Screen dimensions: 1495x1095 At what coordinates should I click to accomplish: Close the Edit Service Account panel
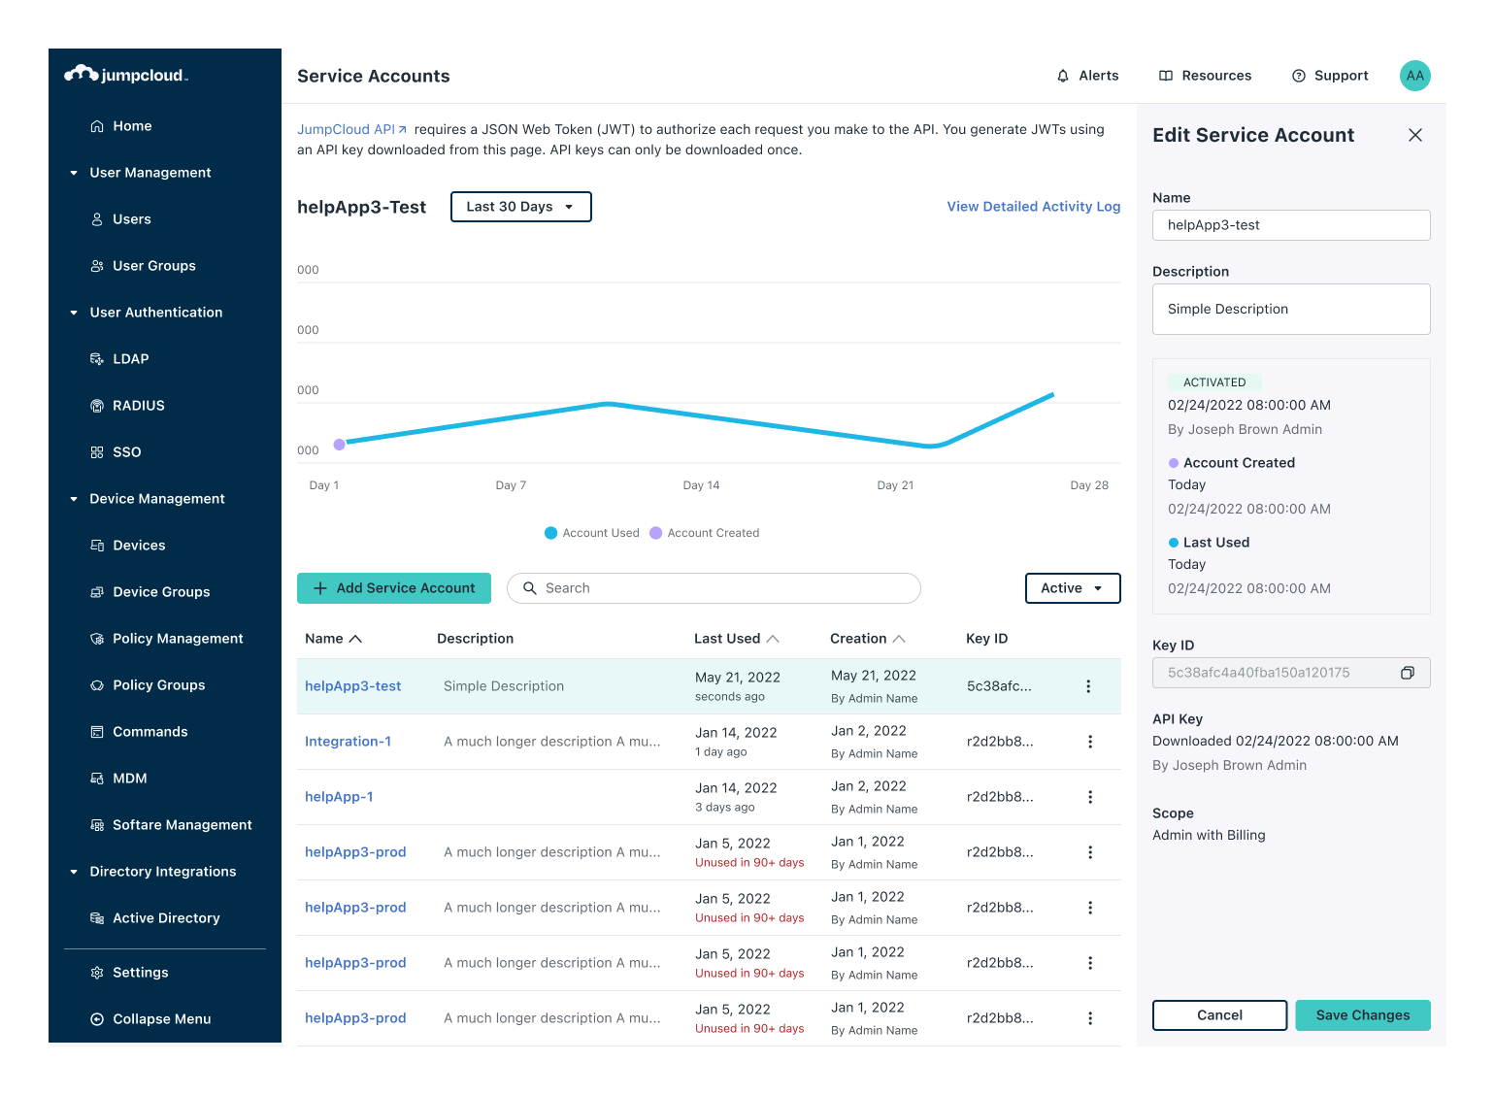coord(1414,135)
